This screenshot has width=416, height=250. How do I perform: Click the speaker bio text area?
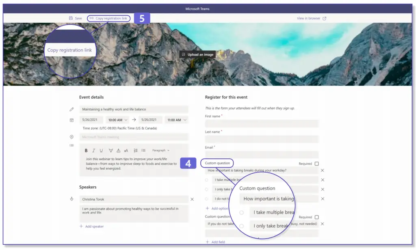134,213
